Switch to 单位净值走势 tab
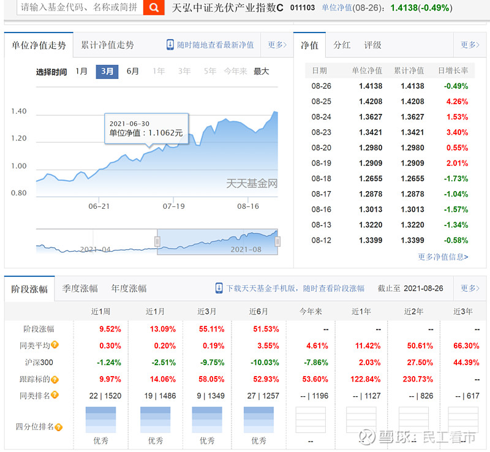 pos(39,45)
